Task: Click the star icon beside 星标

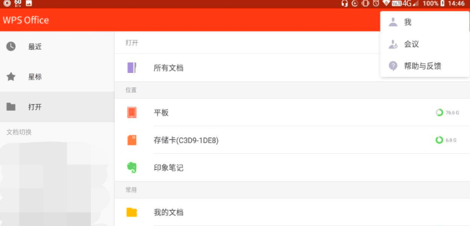Action: coord(11,77)
